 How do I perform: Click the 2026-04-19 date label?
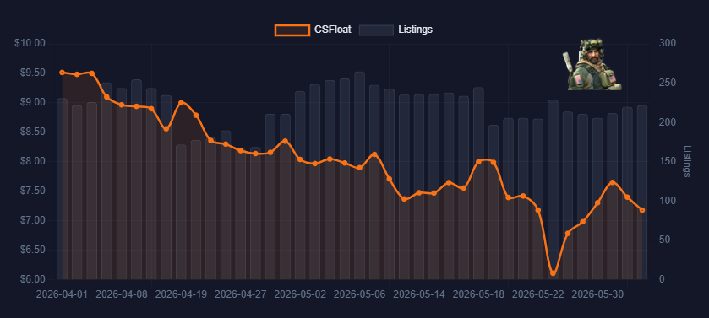[x=181, y=294]
